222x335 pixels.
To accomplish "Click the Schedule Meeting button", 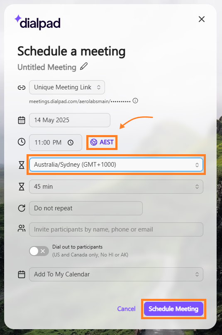I will click(x=173, y=309).
